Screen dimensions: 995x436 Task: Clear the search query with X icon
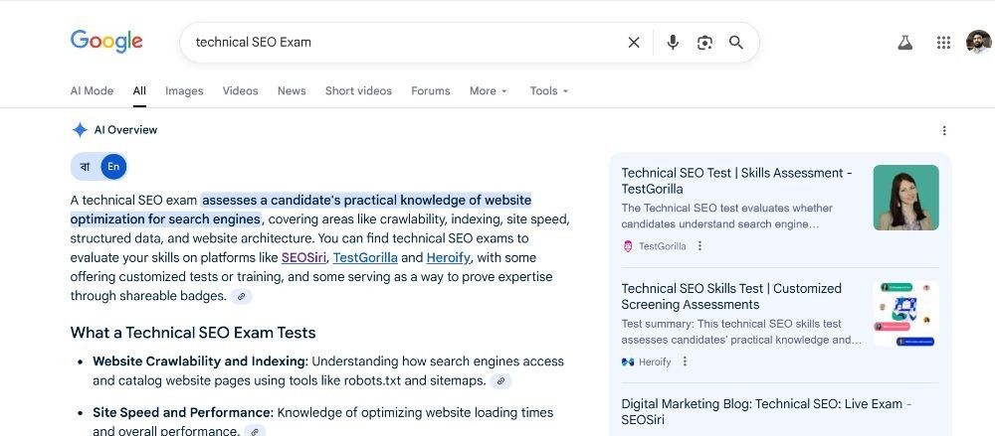click(633, 43)
